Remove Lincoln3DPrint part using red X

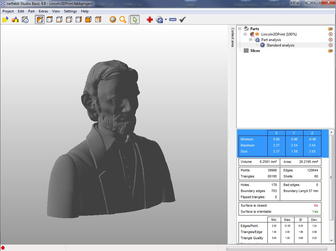click(x=331, y=34)
